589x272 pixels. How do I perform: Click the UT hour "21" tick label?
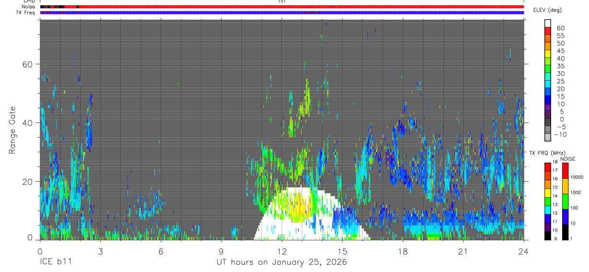[x=463, y=251]
